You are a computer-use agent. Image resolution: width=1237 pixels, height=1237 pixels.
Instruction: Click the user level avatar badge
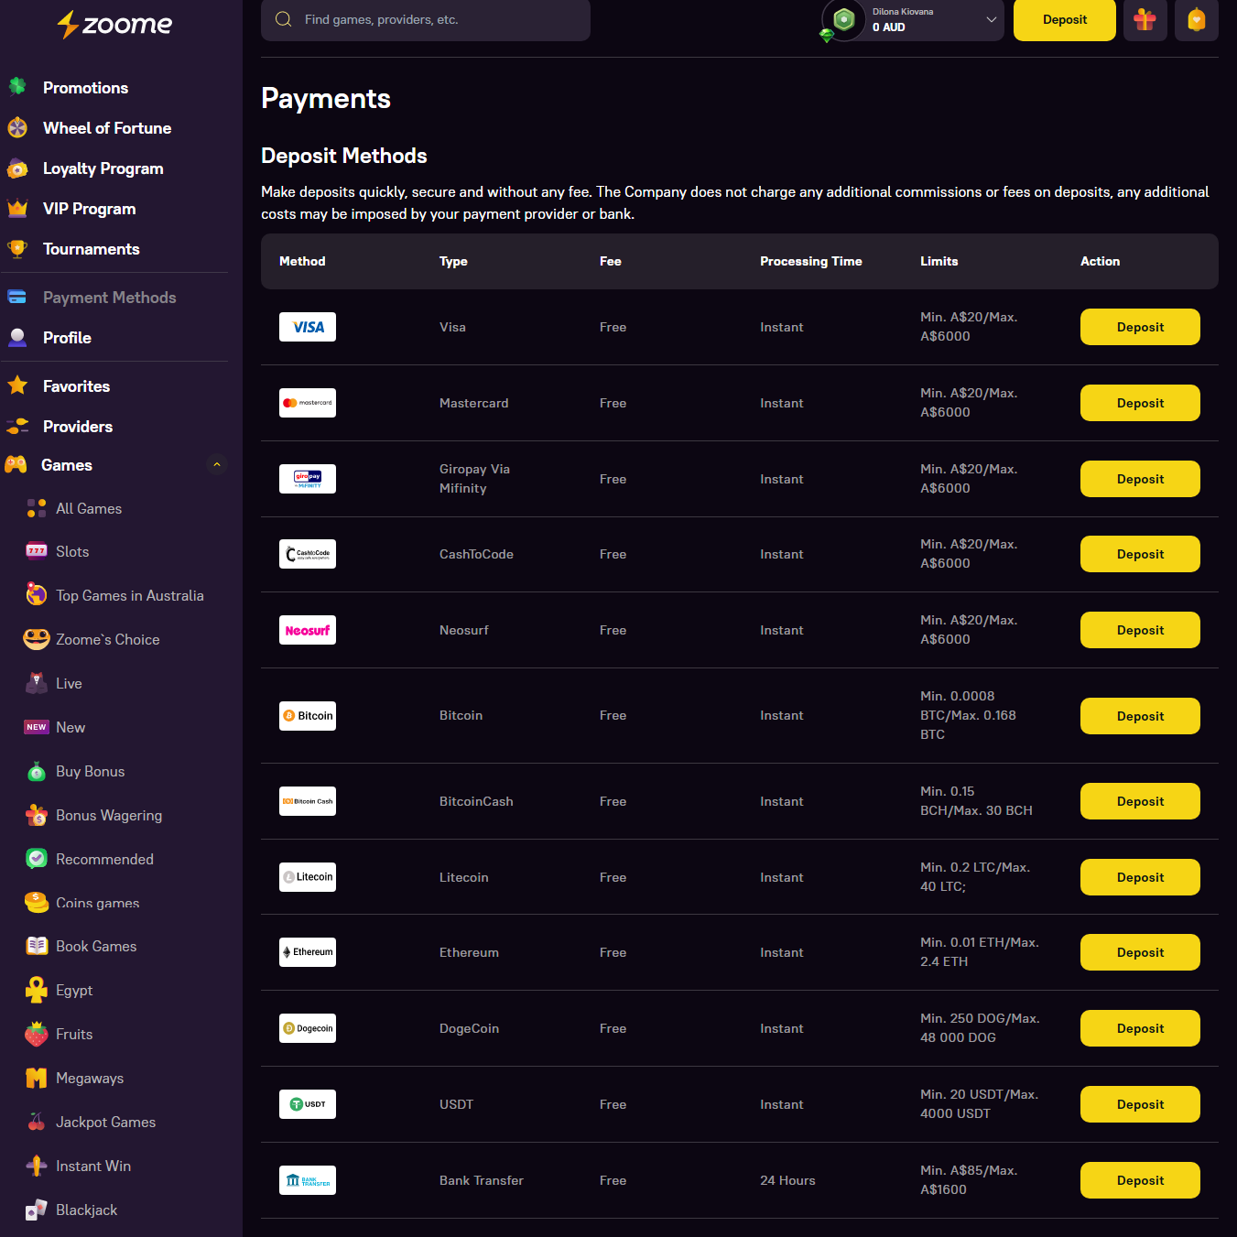pyautogui.click(x=843, y=20)
